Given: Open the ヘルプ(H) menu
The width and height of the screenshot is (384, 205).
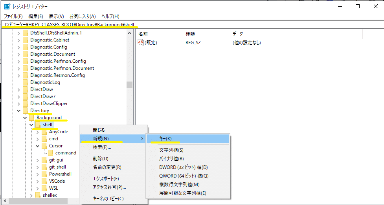Looking at the screenshot, I should pos(110,16).
